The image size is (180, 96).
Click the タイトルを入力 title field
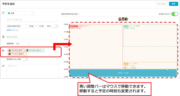click(32, 19)
